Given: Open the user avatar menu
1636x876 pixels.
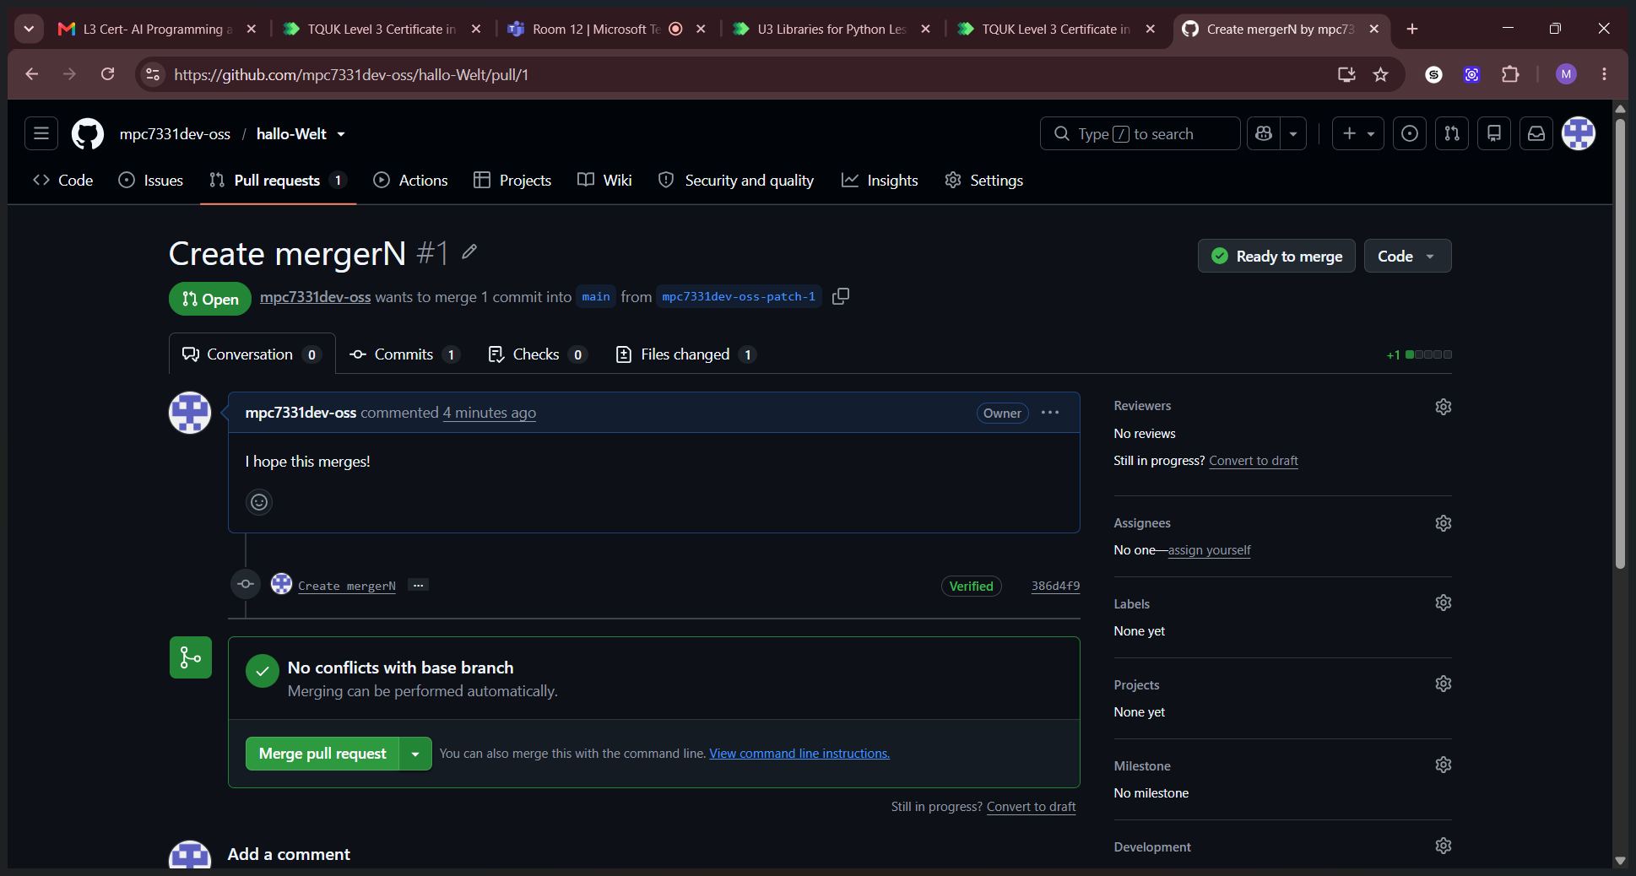Looking at the screenshot, I should click(1579, 133).
